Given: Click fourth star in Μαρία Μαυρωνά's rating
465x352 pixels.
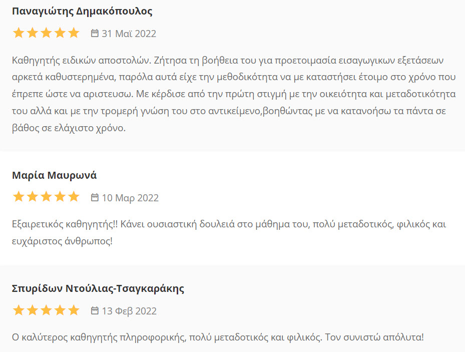Looking at the screenshot, I should [x=60, y=196].
